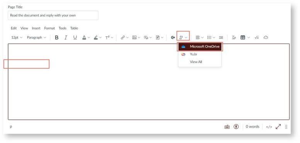Screen dimensions: 300x143
Task: Apply Underline formatting
Action: 75,38
